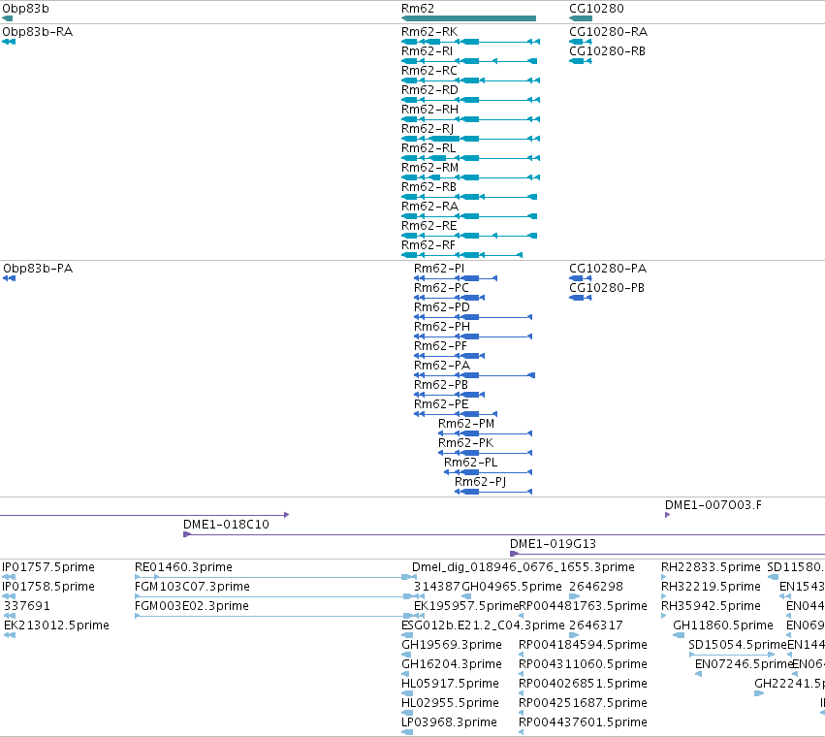Image resolution: width=825 pixels, height=737 pixels.
Task: Select the Rm62-RI transcript label
Action: click(427, 51)
